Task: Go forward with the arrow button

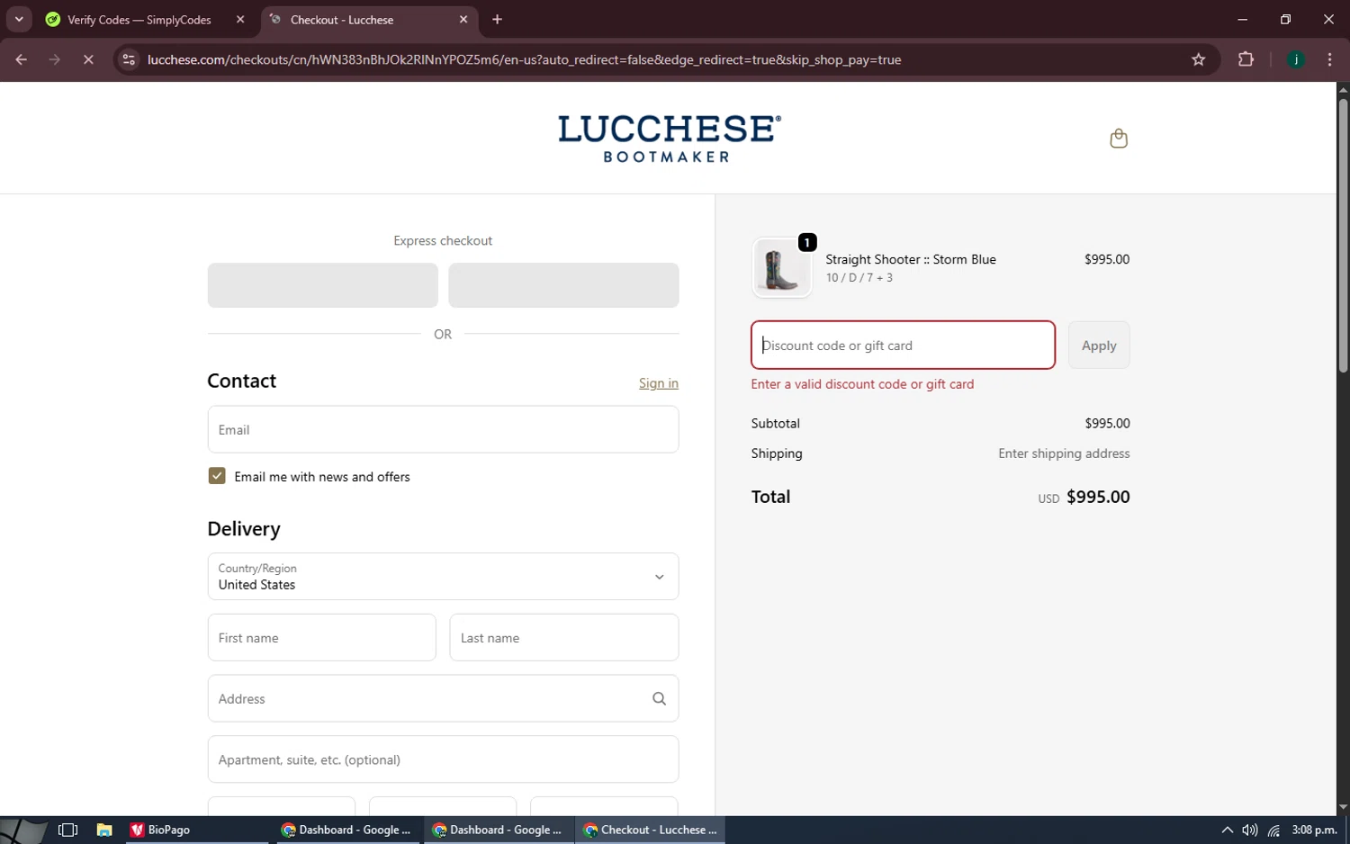Action: (x=55, y=59)
